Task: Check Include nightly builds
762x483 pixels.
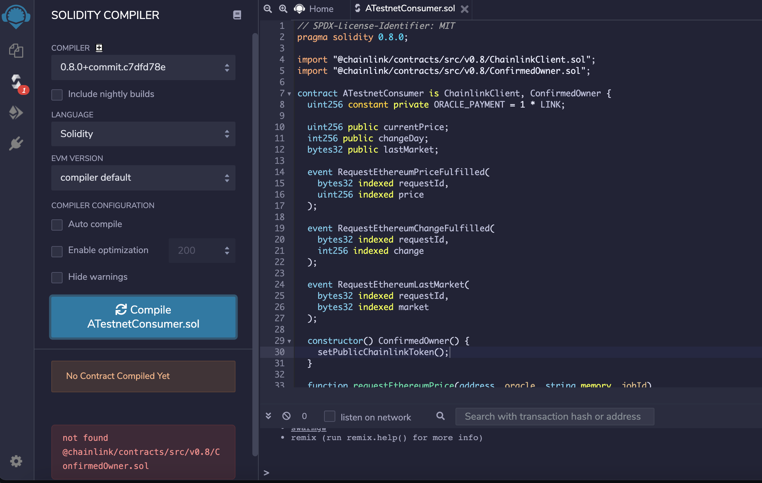Action: [57, 95]
